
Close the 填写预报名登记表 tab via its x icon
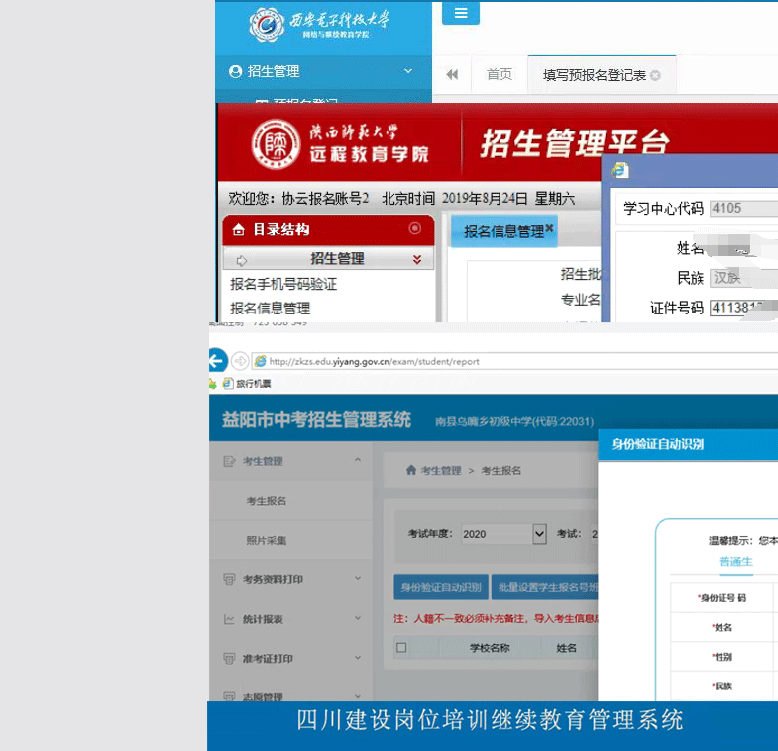point(655,75)
